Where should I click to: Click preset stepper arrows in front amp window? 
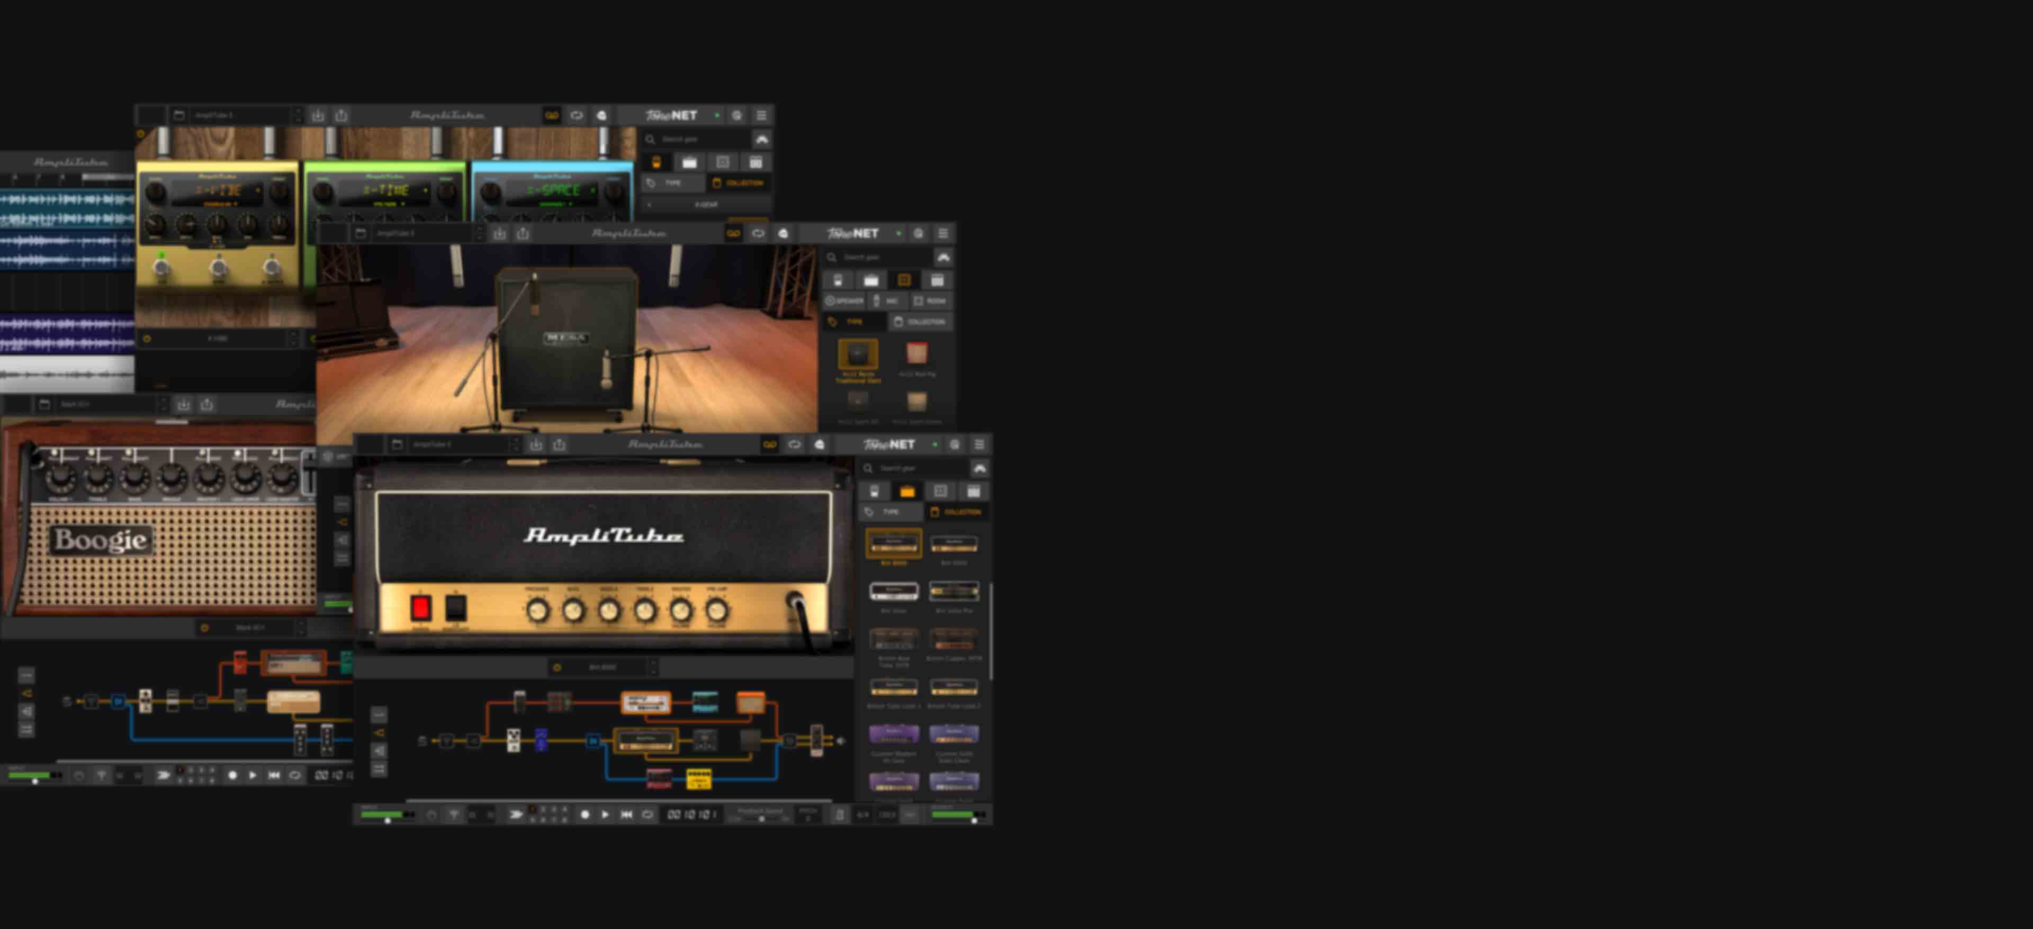click(515, 445)
